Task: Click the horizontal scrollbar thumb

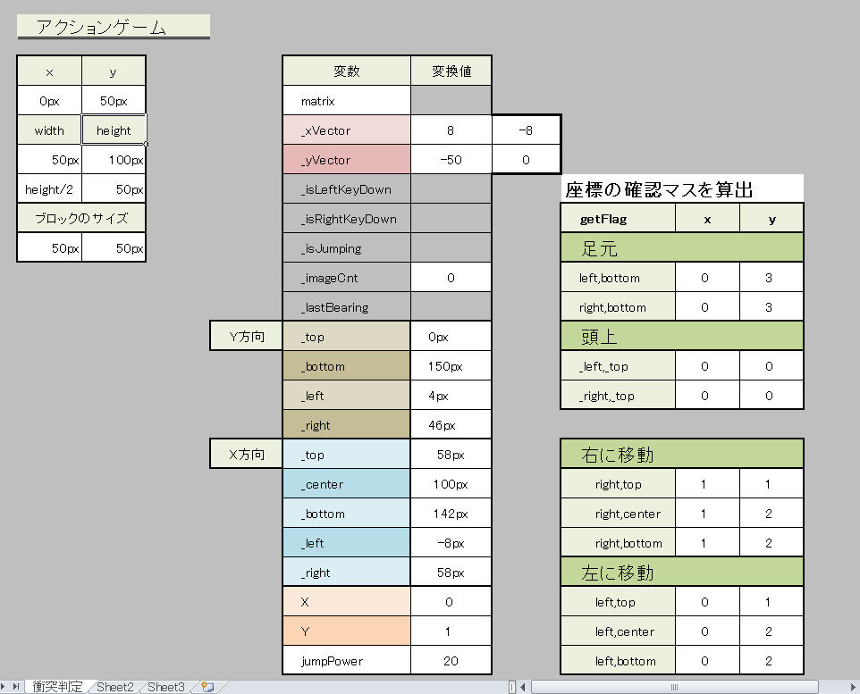Action: pyautogui.click(x=675, y=687)
